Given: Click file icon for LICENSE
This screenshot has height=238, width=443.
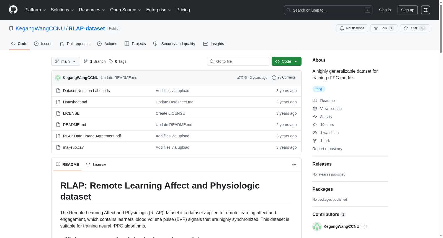Looking at the screenshot, I should coord(58,113).
